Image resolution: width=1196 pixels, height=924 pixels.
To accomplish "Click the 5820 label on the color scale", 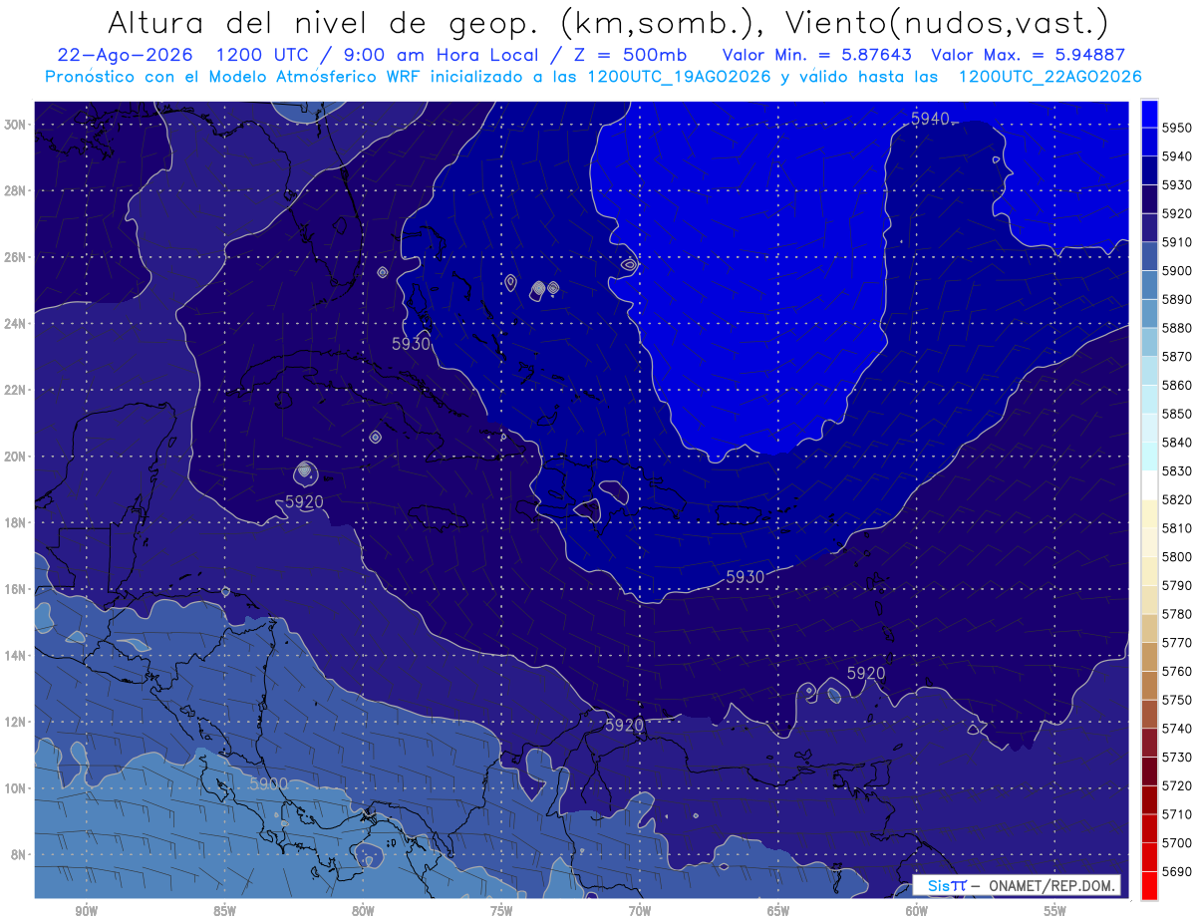I will point(1177,499).
